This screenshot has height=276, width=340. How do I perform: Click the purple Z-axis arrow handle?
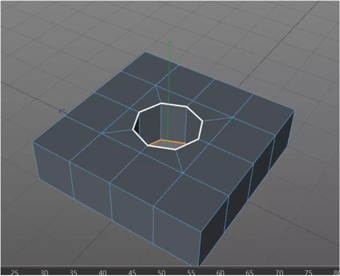click(x=63, y=112)
